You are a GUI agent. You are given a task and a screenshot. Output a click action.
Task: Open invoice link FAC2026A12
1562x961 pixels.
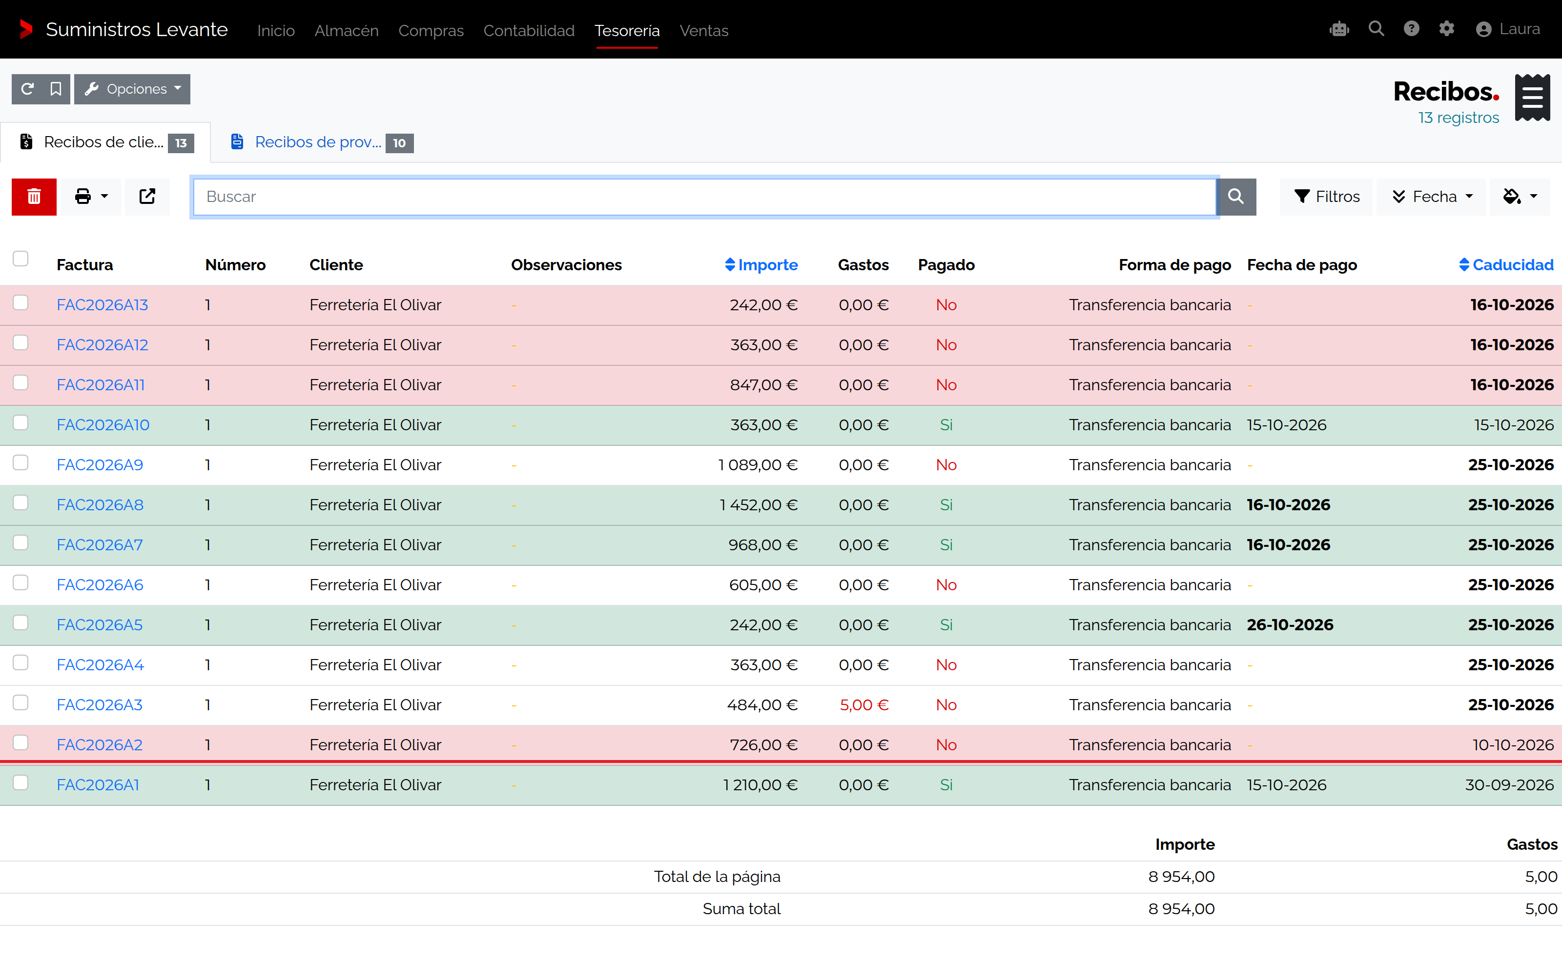[x=103, y=344]
